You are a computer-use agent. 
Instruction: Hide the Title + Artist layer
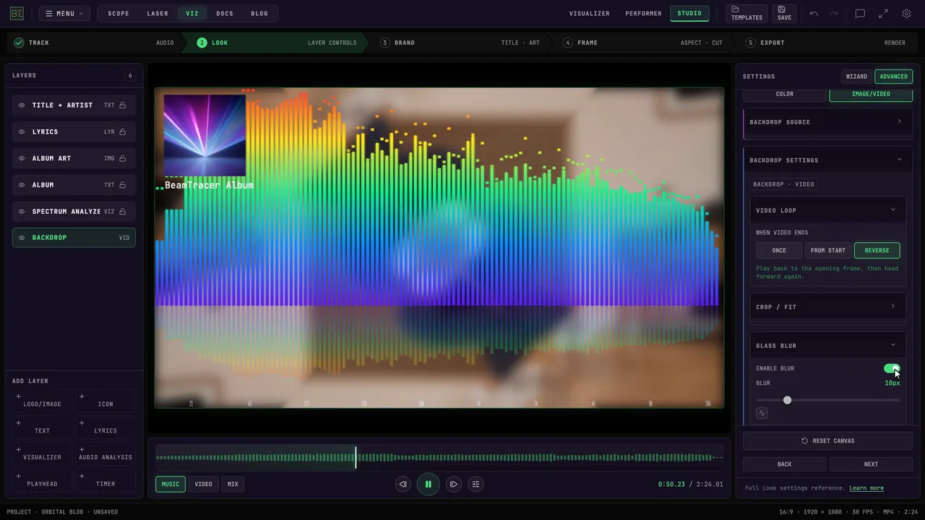tap(22, 105)
